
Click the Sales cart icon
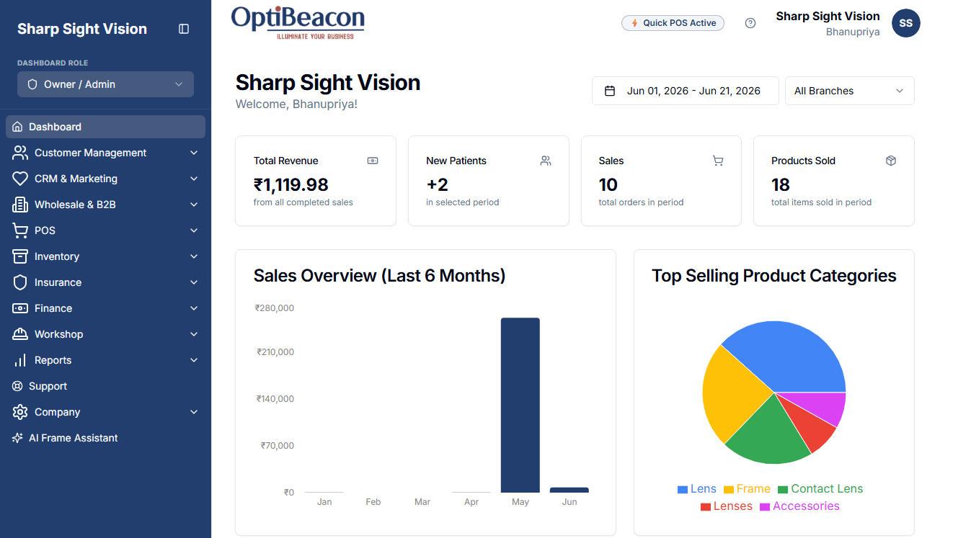pos(718,161)
